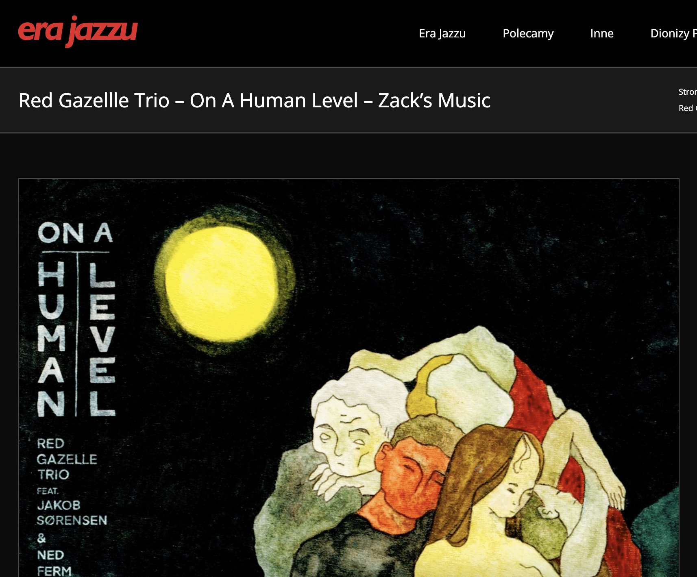Go to the Stron breadcrumb link
Viewport: 697px width, 577px height.
pos(688,92)
